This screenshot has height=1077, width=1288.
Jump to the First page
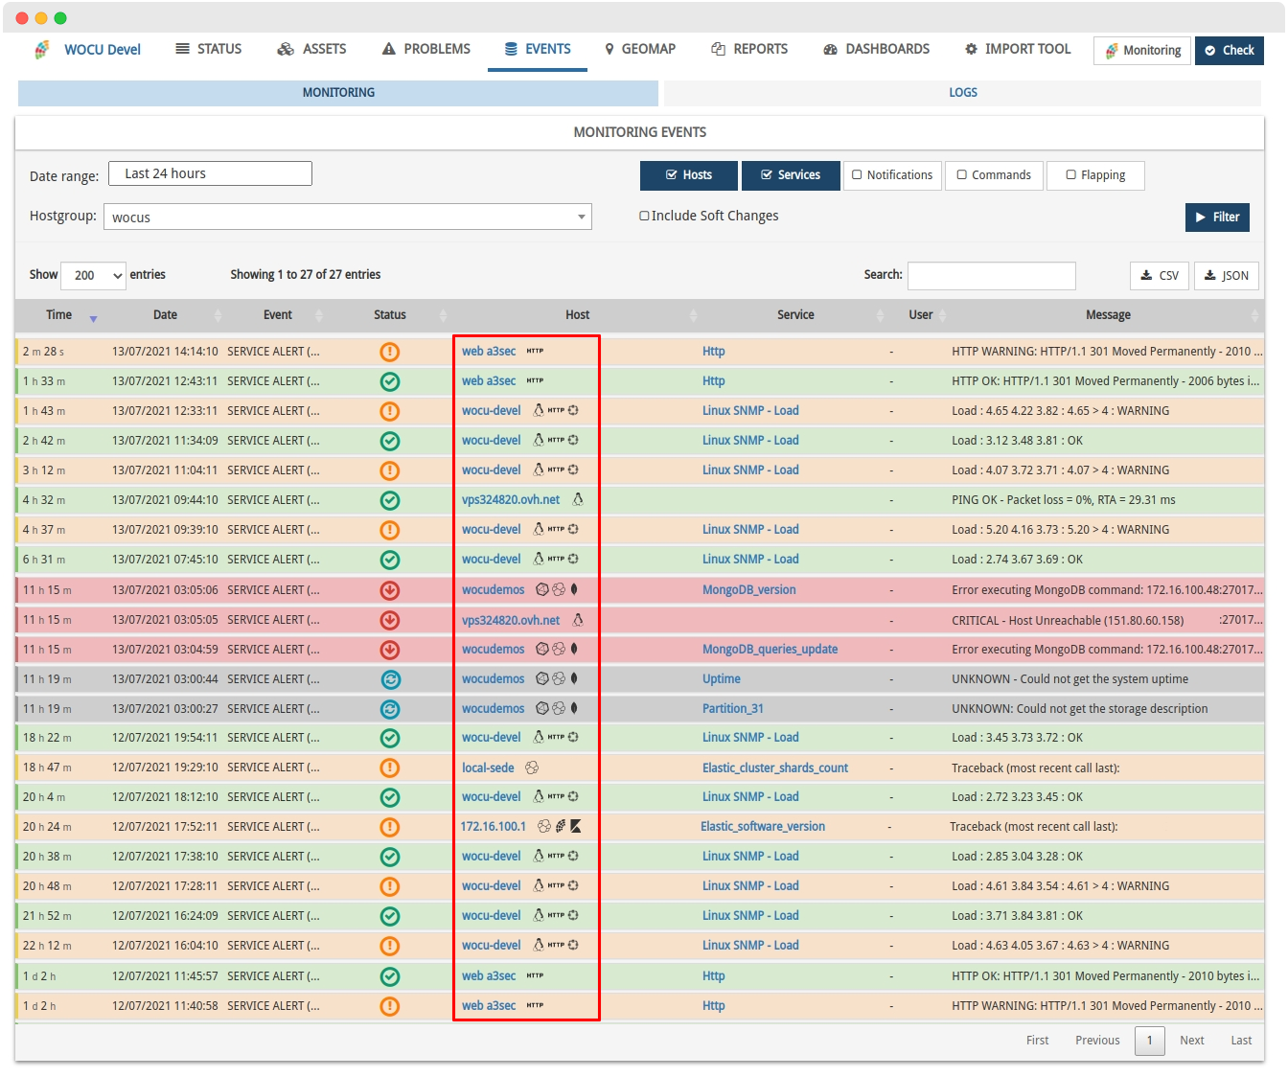1037,1041
